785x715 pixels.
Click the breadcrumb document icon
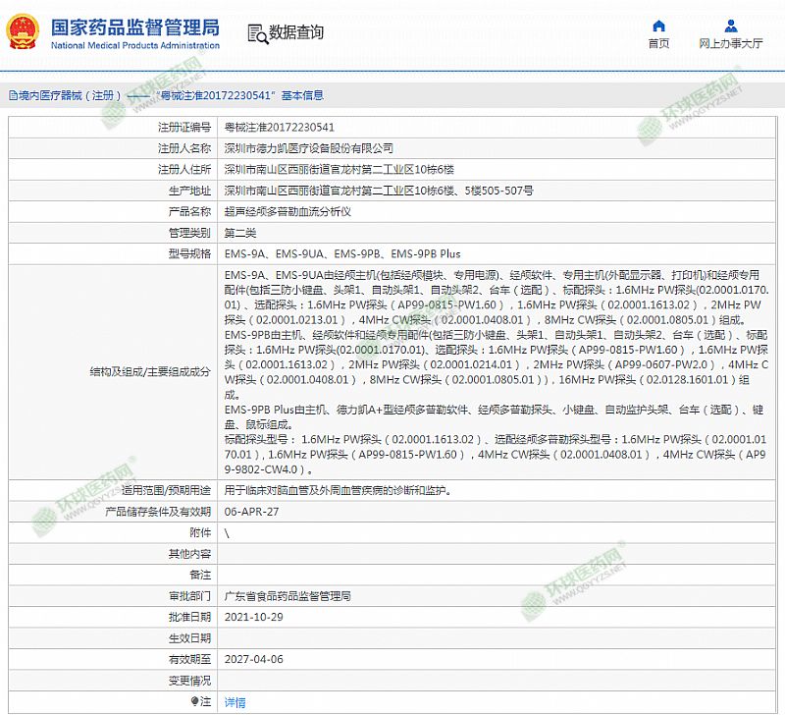[12, 96]
